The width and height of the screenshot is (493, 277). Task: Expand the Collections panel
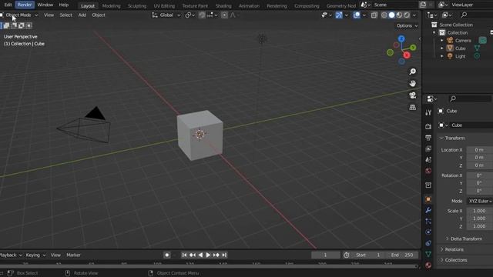pos(454,260)
